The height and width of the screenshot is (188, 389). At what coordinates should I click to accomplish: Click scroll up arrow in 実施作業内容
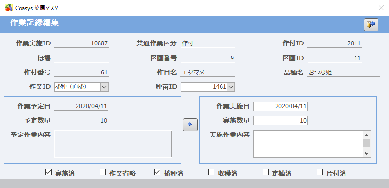[367, 135]
